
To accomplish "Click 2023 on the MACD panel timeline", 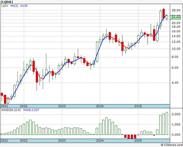I will (62, 141).
